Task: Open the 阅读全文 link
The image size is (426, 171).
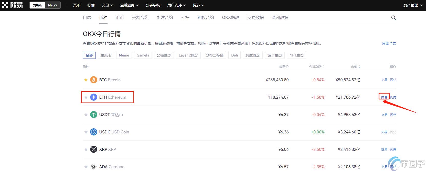Action: [389, 43]
